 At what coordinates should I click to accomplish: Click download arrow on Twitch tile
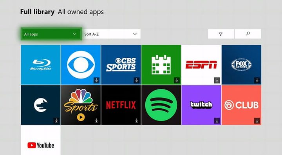[x=217, y=120]
